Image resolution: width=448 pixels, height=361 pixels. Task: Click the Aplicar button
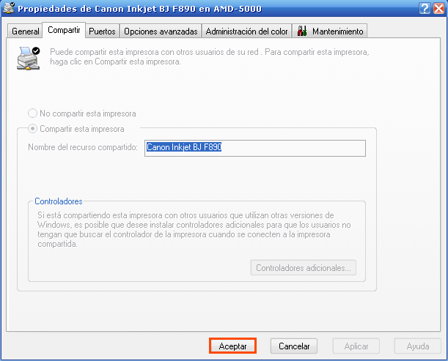click(356, 346)
